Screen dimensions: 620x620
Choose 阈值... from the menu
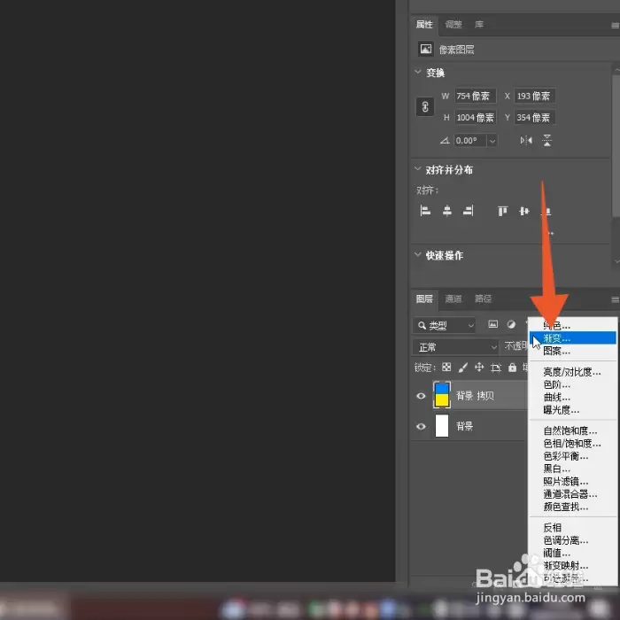point(572,553)
